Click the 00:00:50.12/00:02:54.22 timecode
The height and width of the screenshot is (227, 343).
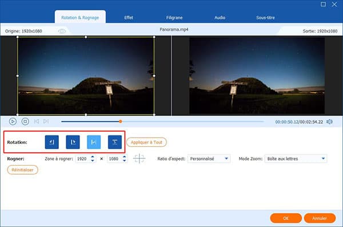[x=299, y=122]
